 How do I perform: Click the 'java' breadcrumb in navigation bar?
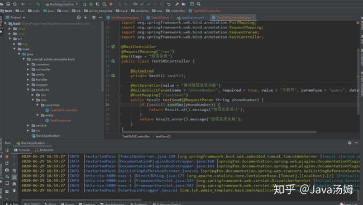pyautogui.click(x=49, y=11)
